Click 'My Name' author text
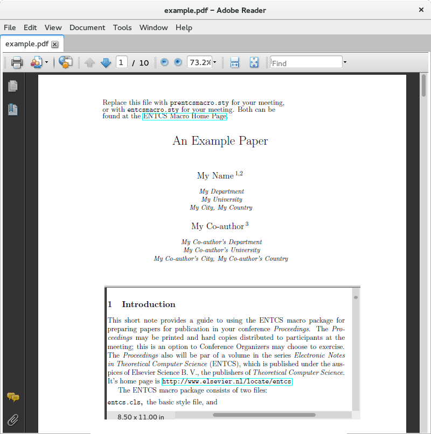Viewport: 431px width, 434px height. pyautogui.click(x=215, y=176)
